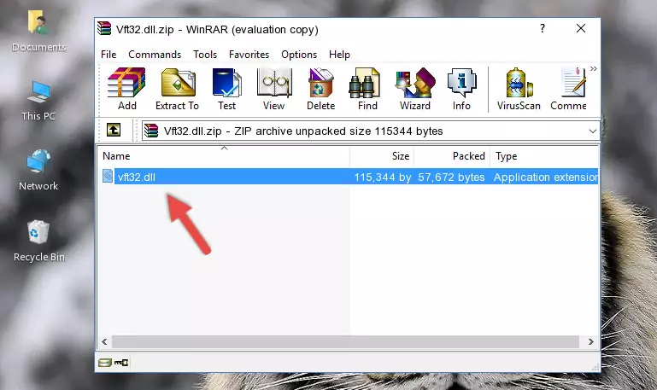Show archive Info
This screenshot has height=390, width=657.
tap(461, 90)
